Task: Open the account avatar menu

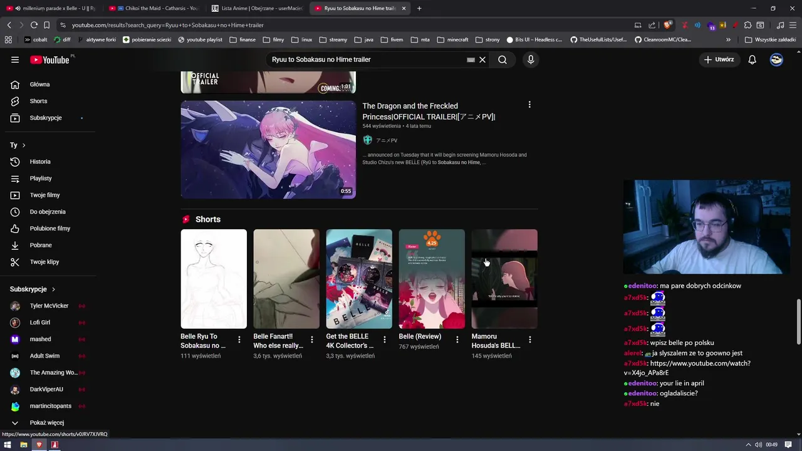Action: click(776, 60)
